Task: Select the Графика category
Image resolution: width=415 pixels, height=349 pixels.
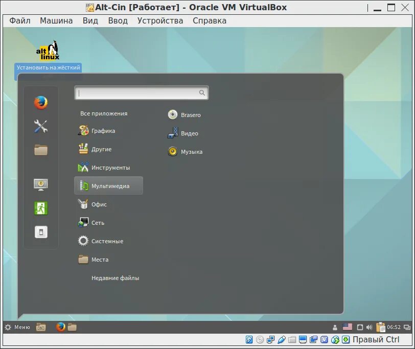Action: pos(108,131)
